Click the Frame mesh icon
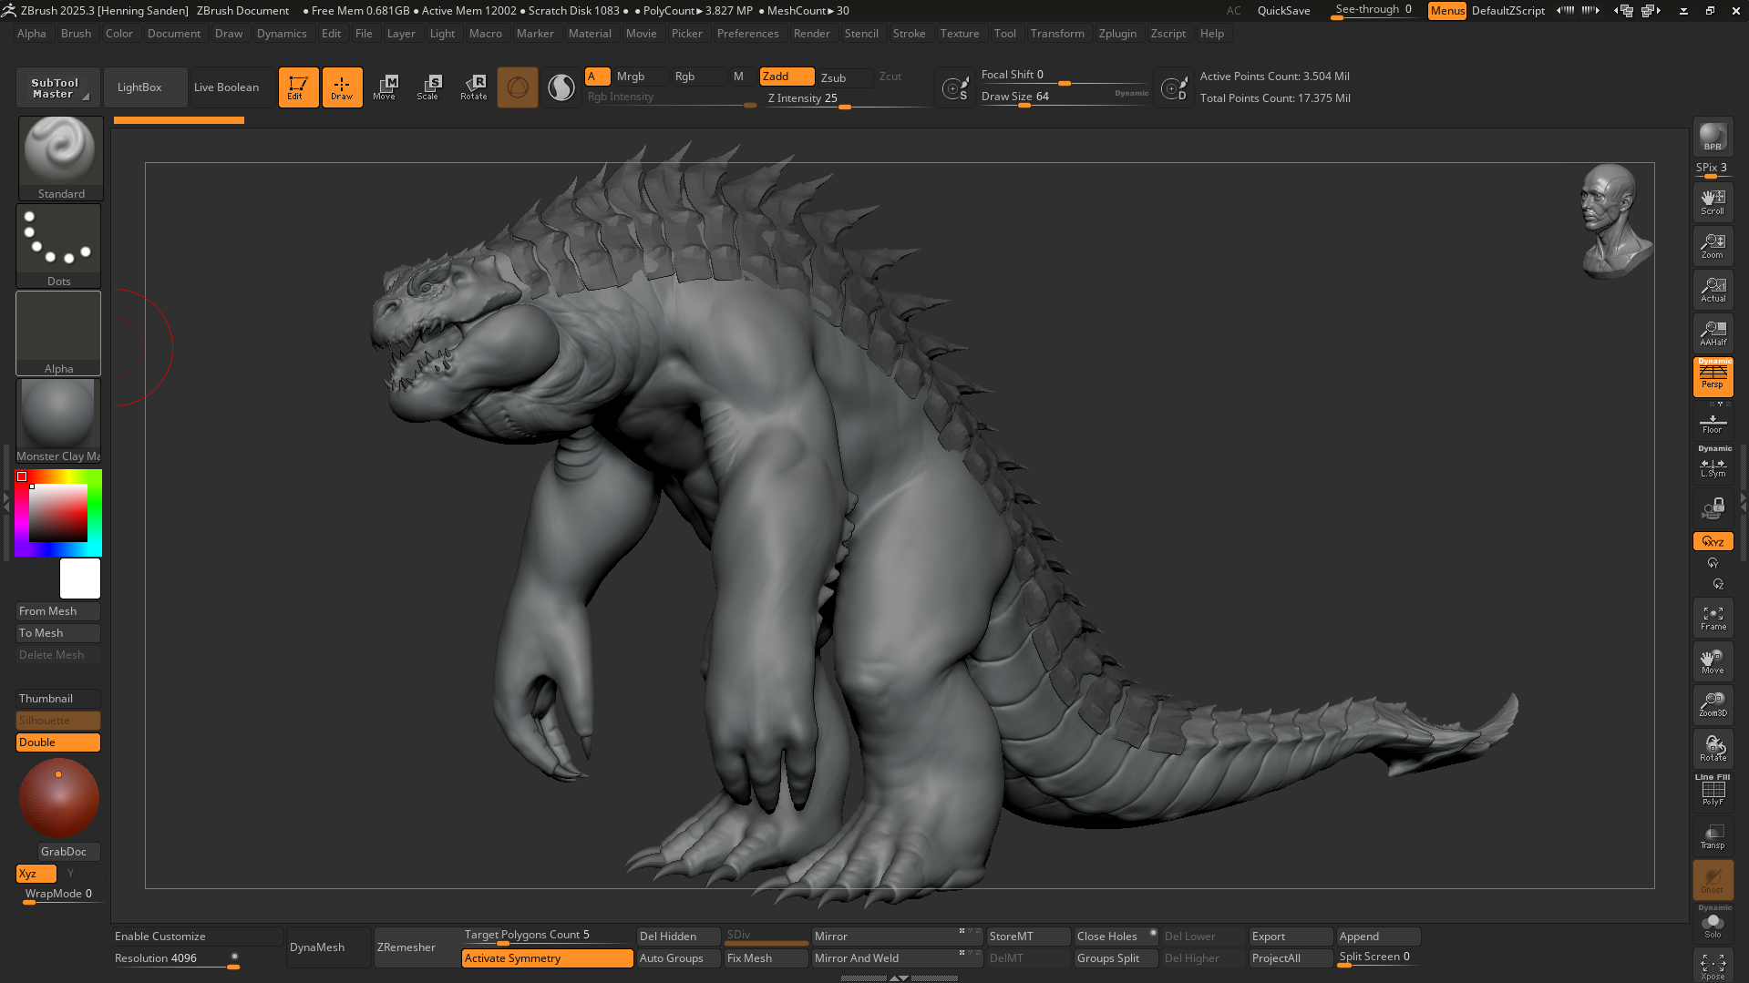1749x983 pixels. coord(1713,618)
